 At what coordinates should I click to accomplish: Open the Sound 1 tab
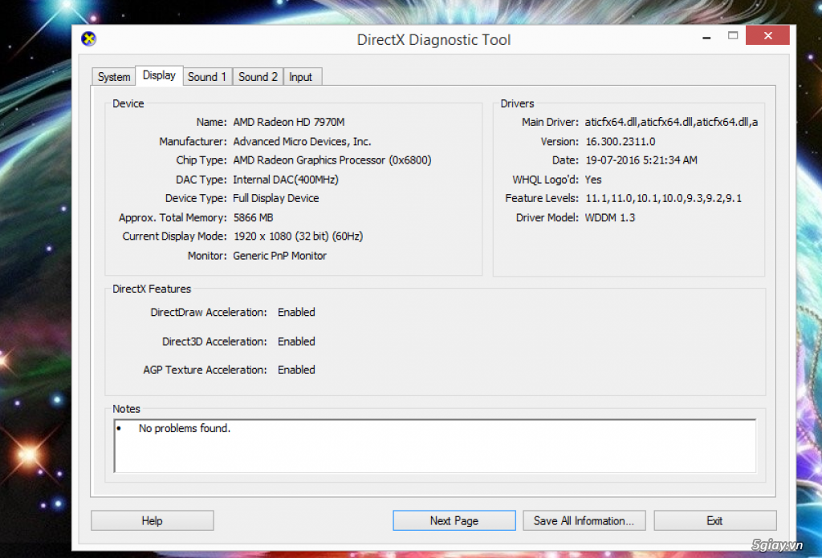(207, 77)
